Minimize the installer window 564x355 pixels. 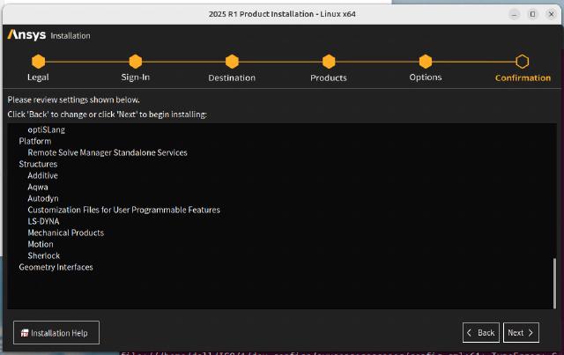point(514,14)
